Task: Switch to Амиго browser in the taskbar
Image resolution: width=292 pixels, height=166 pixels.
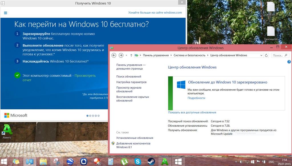Action: pos(165,161)
